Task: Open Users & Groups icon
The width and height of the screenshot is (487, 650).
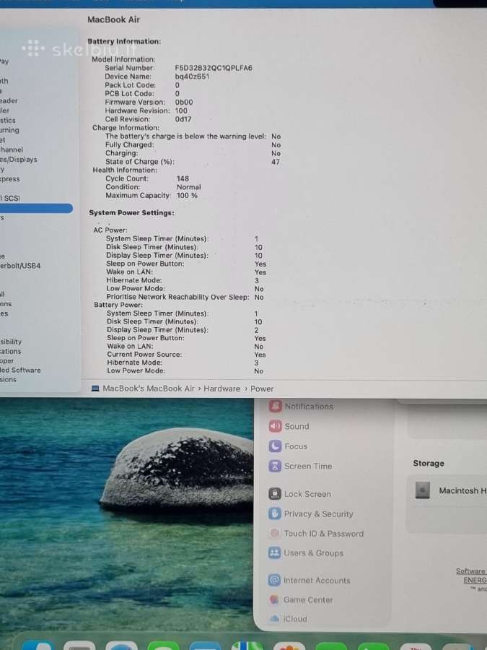Action: 274,552
